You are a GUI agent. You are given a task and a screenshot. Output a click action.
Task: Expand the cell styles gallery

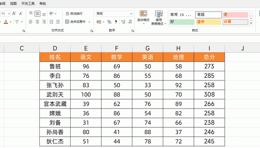click(251, 24)
